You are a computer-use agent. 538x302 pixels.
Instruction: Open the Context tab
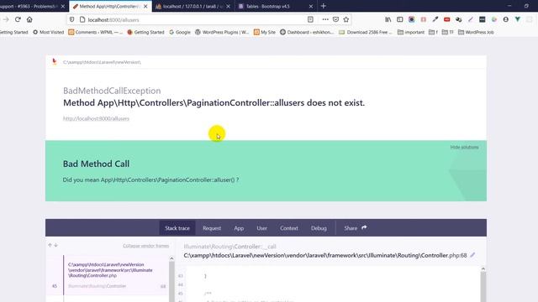(x=289, y=228)
